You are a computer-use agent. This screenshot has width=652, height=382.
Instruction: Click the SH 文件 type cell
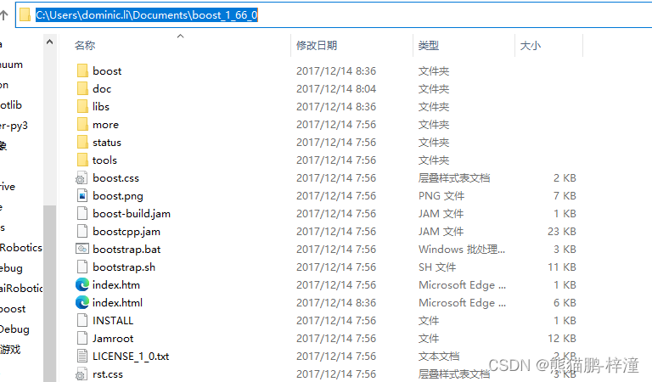coord(437,267)
